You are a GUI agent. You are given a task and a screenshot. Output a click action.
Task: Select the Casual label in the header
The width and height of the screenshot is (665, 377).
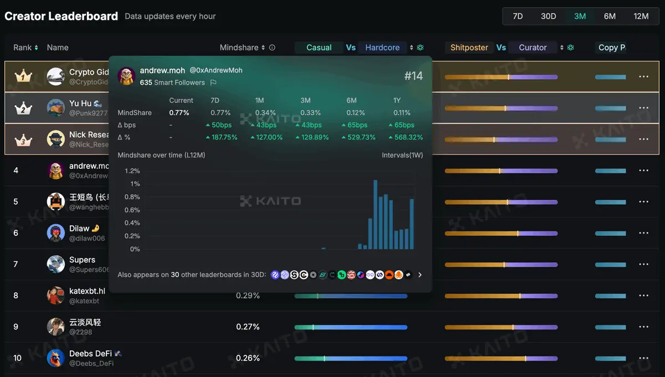(x=319, y=48)
